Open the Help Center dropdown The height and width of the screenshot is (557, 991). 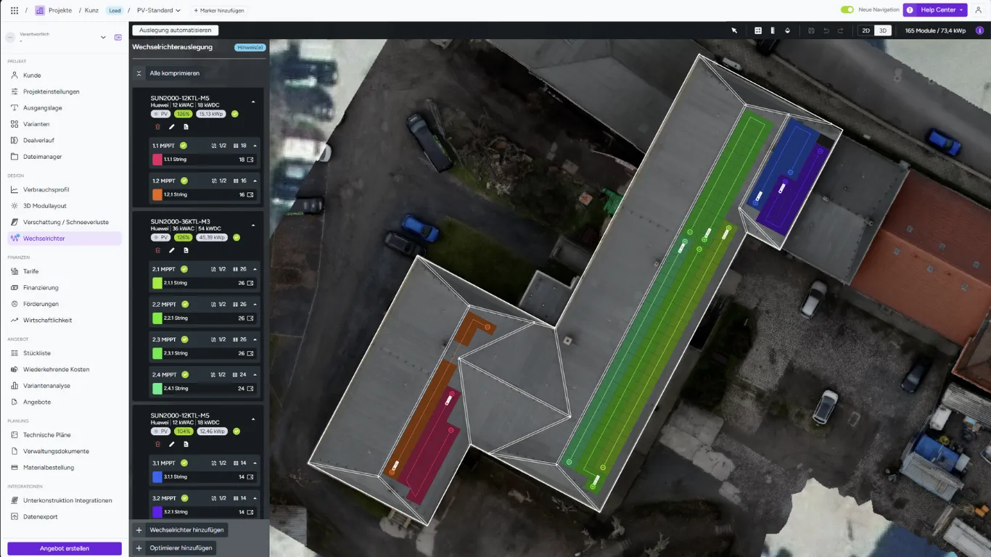(935, 10)
